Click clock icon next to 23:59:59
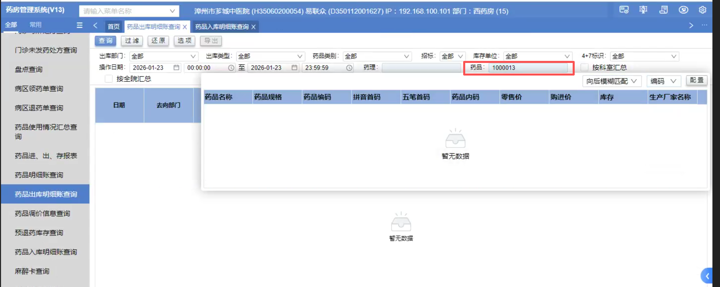The image size is (720, 287). (349, 68)
